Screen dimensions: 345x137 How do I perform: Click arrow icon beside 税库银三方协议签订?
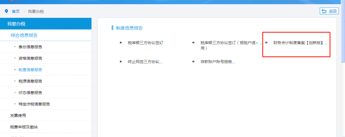click(x=121, y=43)
